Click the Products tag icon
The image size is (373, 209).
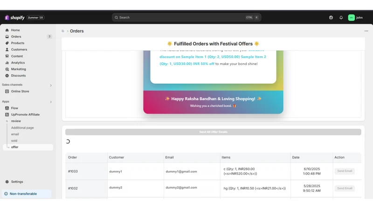[7, 43]
